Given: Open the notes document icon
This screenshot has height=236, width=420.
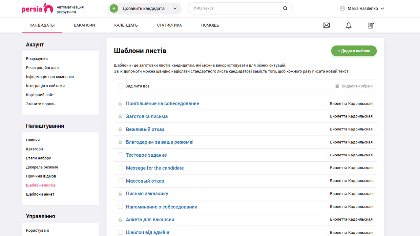Looking at the screenshot, I should pos(371,25).
